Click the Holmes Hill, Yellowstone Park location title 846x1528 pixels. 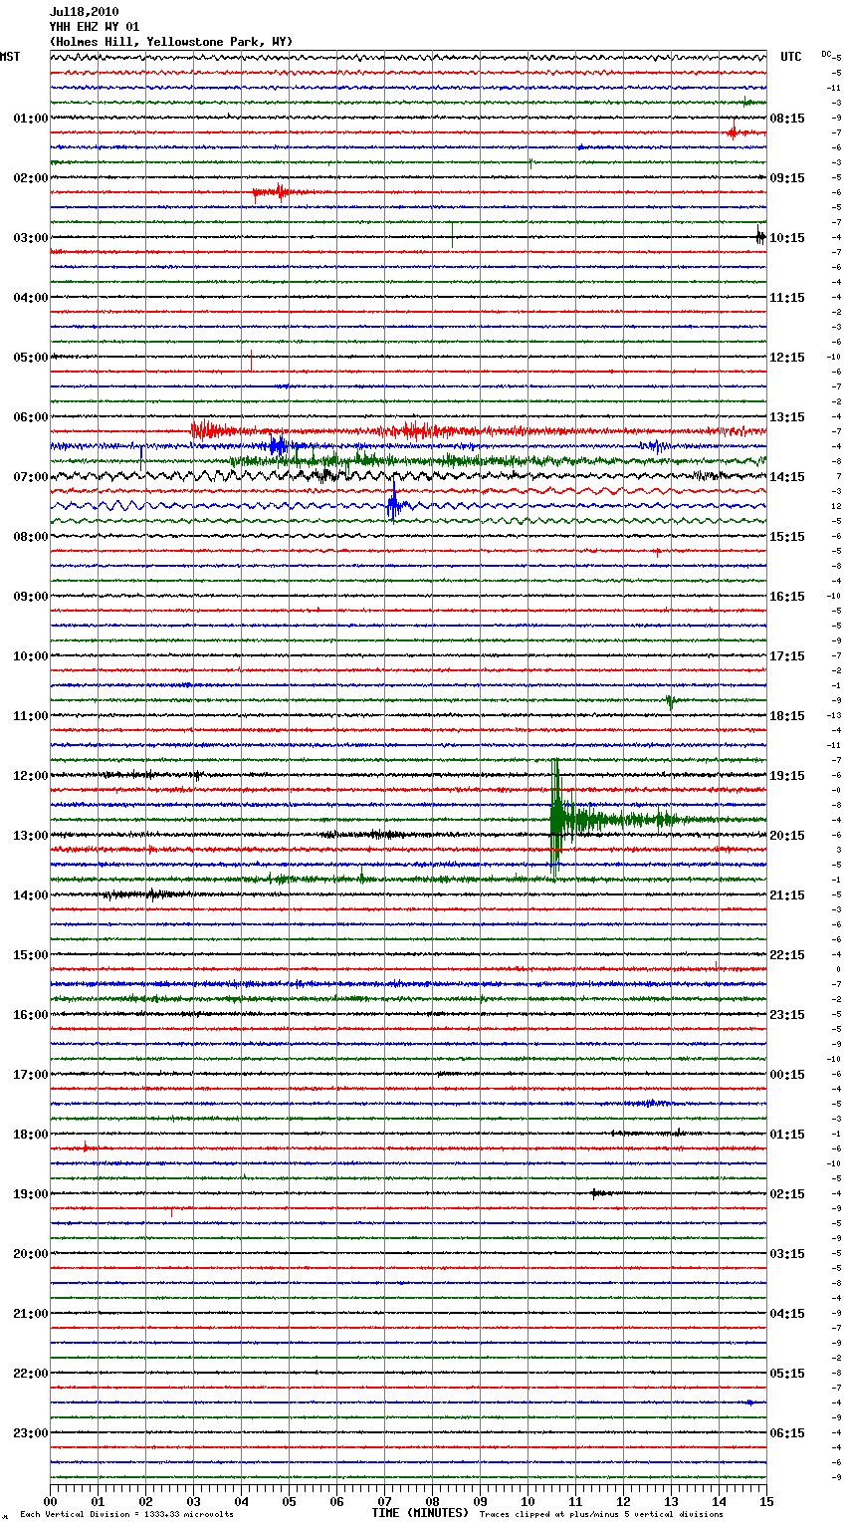(171, 42)
